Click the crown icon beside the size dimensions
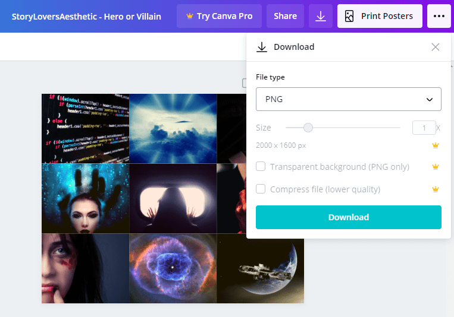The image size is (454, 317). (436, 145)
